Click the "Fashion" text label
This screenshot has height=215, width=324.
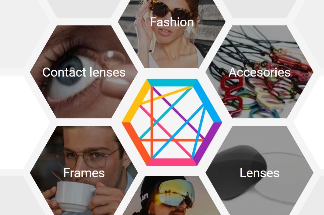click(x=172, y=22)
